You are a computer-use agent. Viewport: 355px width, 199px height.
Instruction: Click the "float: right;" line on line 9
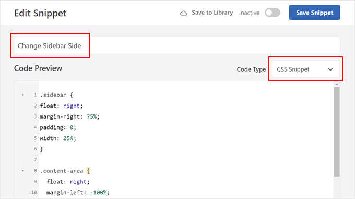(68, 182)
